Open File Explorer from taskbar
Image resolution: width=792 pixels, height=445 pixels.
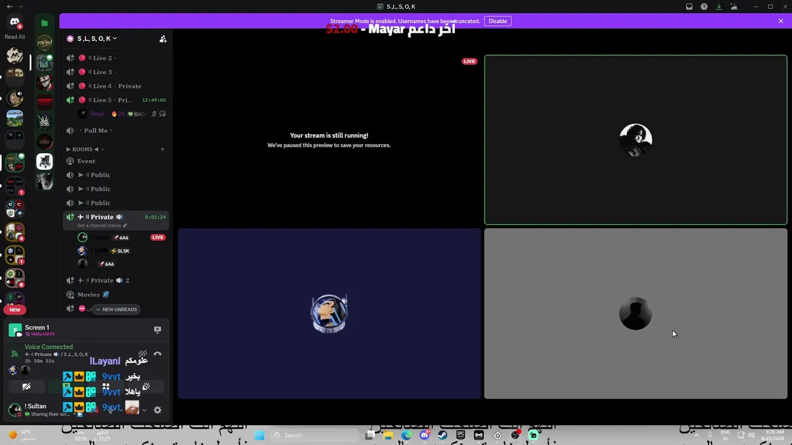(388, 435)
